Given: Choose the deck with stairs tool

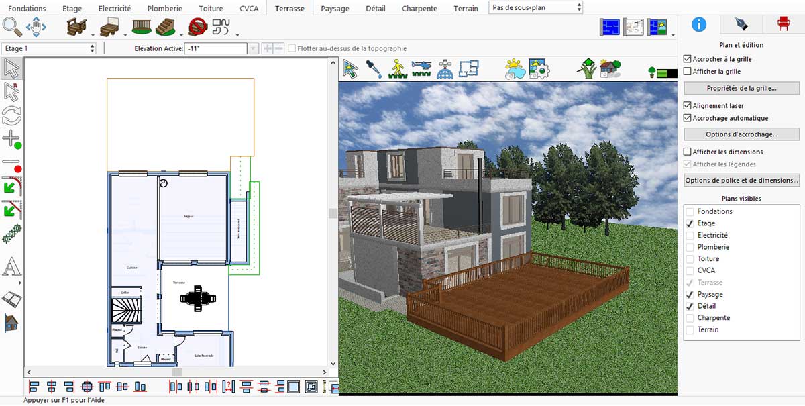Looking at the screenshot, I should pos(76,27).
